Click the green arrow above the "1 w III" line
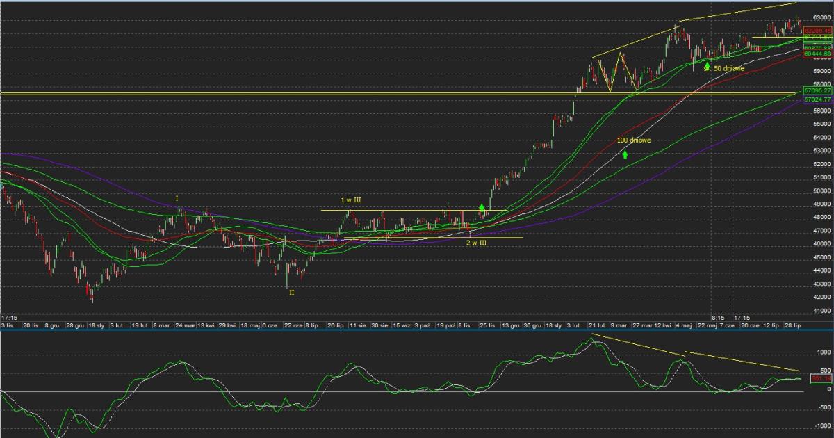The height and width of the screenshot is (438, 834). coord(482,207)
